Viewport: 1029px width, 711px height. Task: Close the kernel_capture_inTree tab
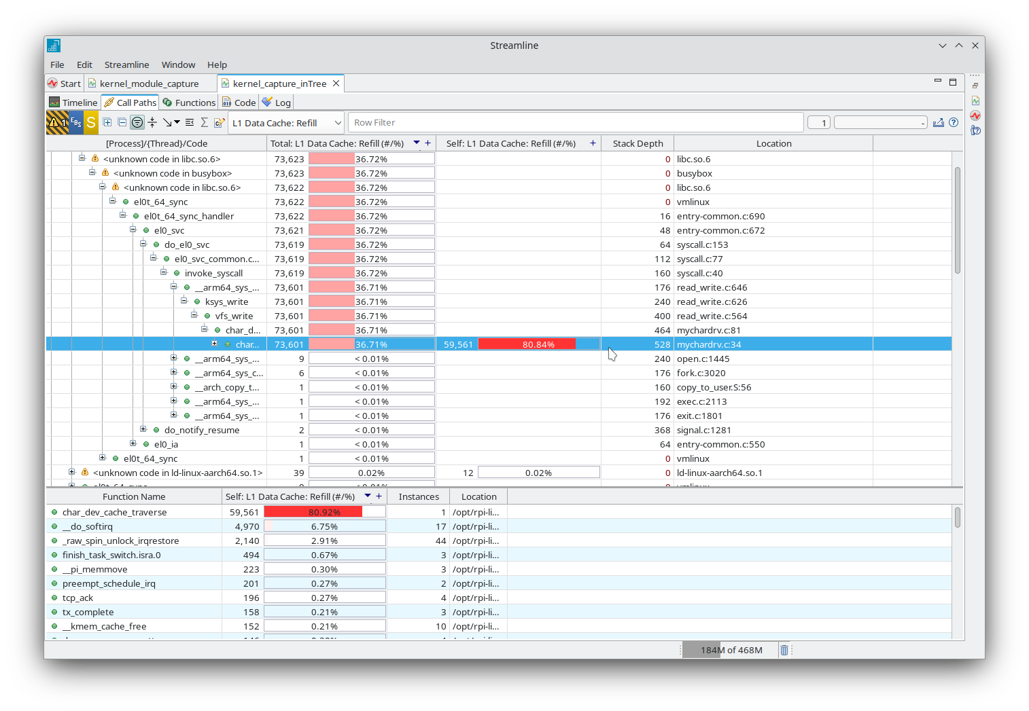coord(336,83)
